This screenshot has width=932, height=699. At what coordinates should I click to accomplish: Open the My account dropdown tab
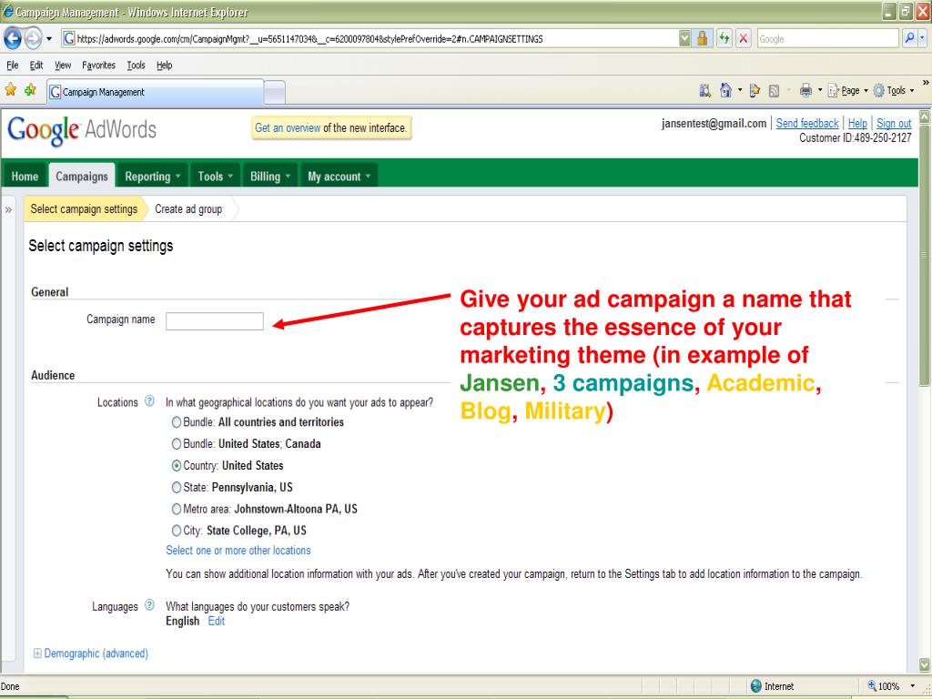(x=339, y=176)
